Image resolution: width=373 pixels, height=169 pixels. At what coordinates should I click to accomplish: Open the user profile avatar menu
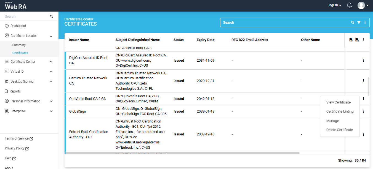363,5
